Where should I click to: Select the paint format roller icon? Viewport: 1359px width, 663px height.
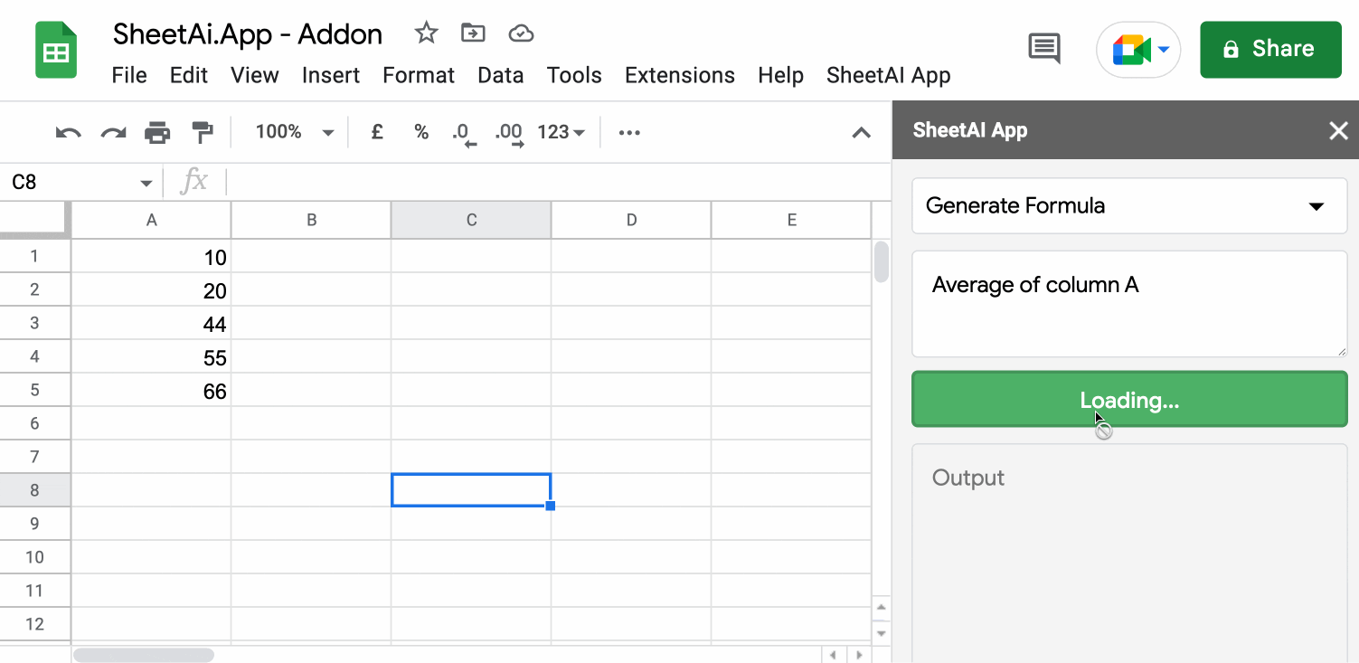coord(202,133)
